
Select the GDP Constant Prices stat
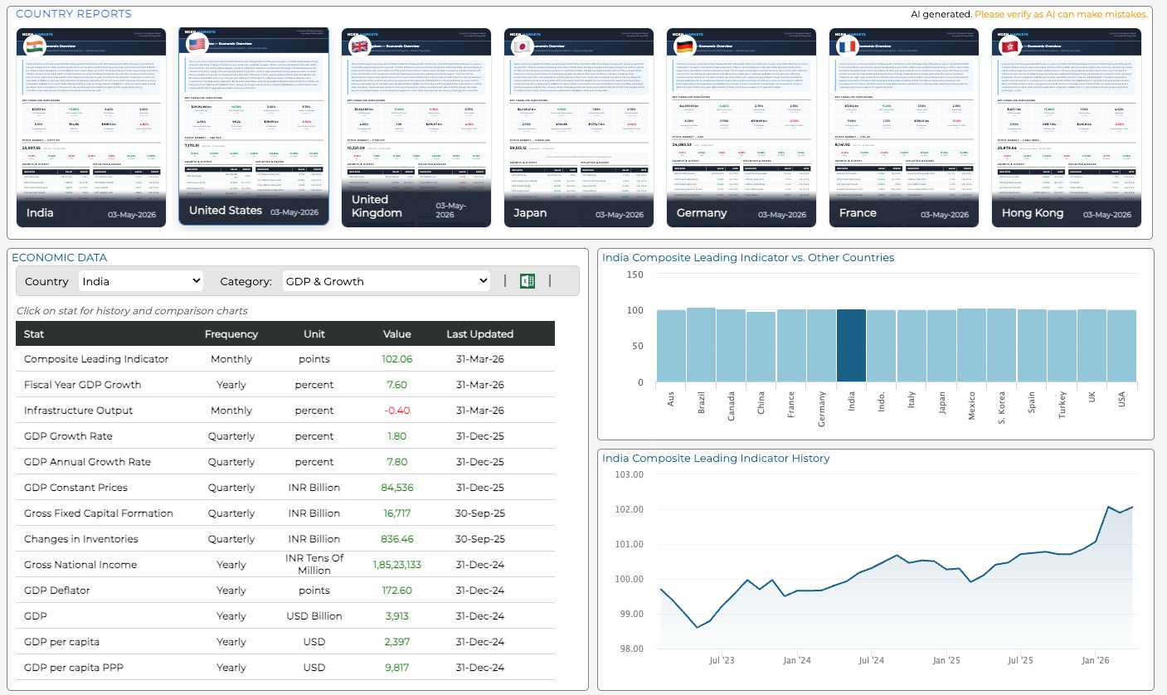285,488
